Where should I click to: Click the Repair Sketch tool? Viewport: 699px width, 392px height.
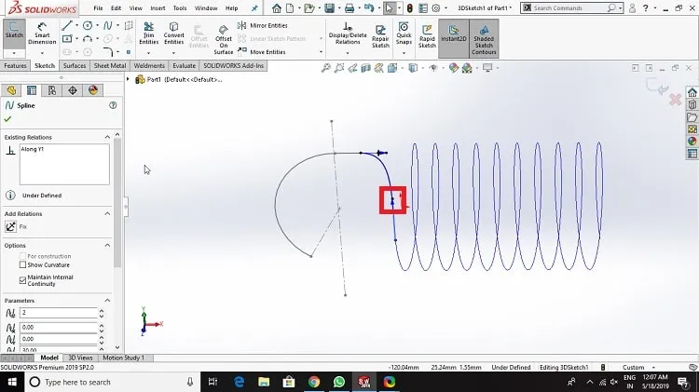pos(380,35)
